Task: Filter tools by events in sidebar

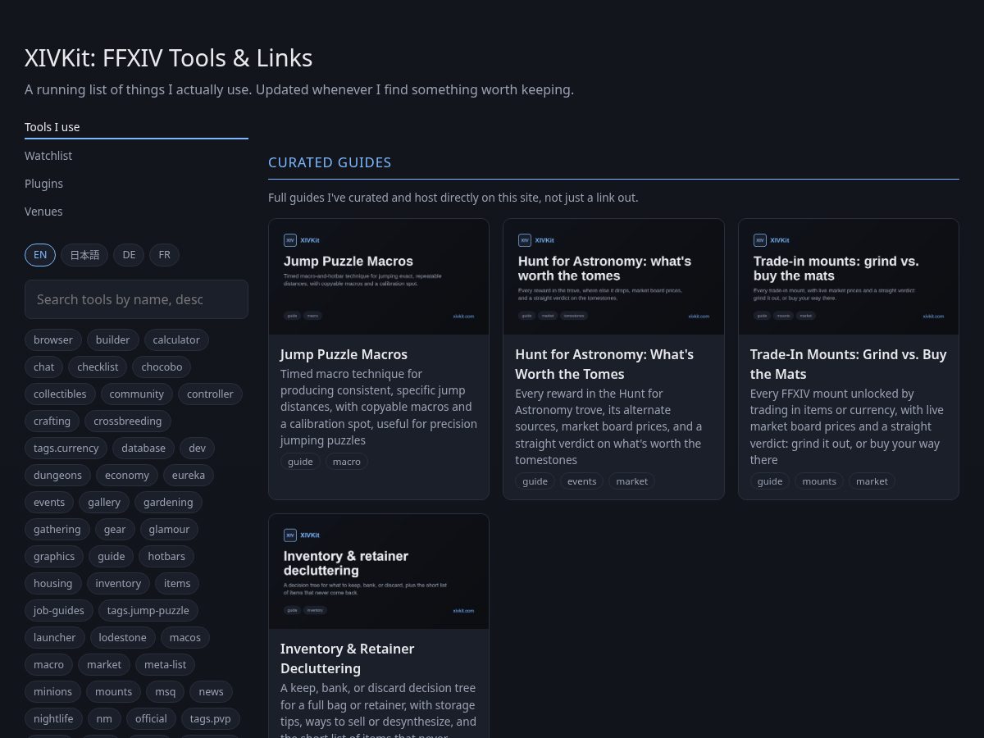Action: pos(49,502)
